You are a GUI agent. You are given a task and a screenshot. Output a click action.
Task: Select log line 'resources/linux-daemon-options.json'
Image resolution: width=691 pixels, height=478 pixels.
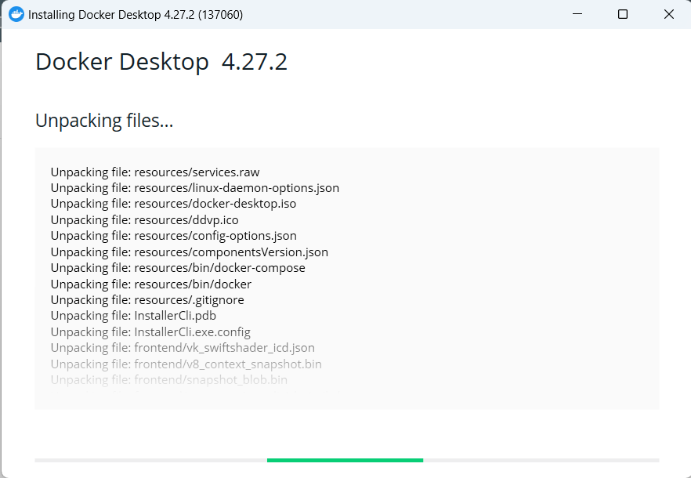[195, 188]
